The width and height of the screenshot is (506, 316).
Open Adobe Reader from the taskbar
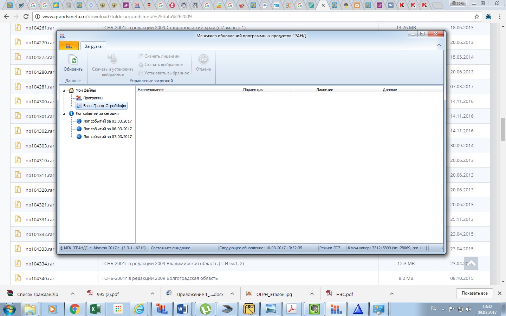click(292, 309)
